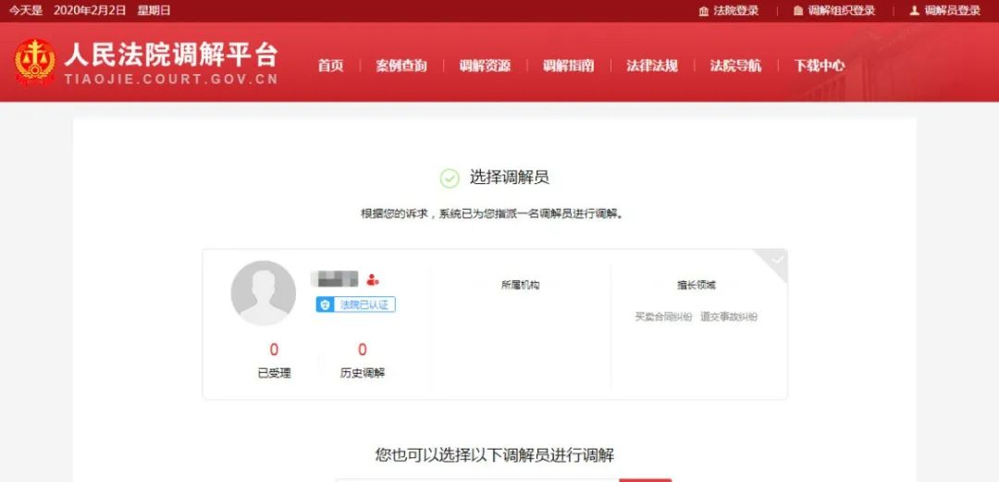Viewport: 999px width, 482px height.
Task: Click the red person icon beside mediator name
Action: click(373, 279)
